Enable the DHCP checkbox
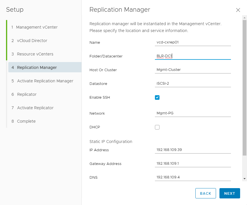The width and height of the screenshot is (247, 205). (x=157, y=127)
